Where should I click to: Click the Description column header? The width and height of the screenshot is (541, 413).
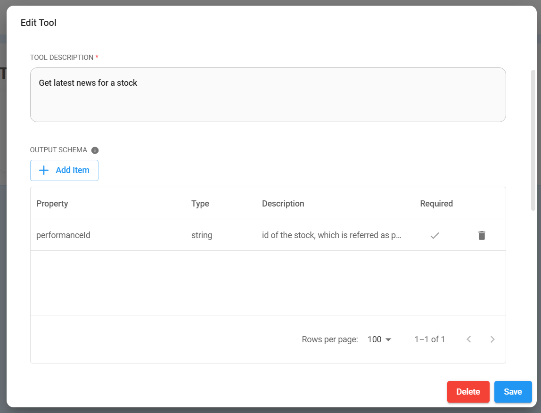tap(283, 204)
